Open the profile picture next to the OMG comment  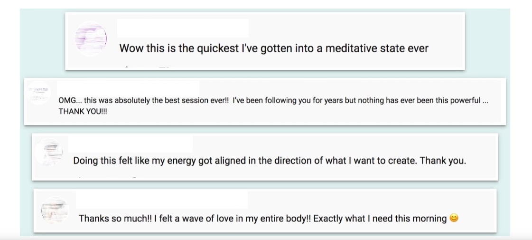point(39,93)
